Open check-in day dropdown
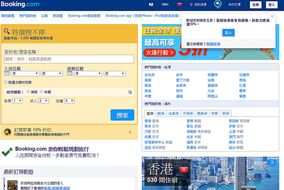Image resolution: width=284 pixels, height=190 pixels. tap(52, 74)
